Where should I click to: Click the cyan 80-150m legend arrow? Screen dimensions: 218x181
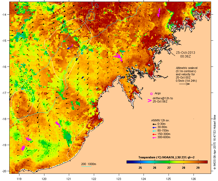coord(154,131)
